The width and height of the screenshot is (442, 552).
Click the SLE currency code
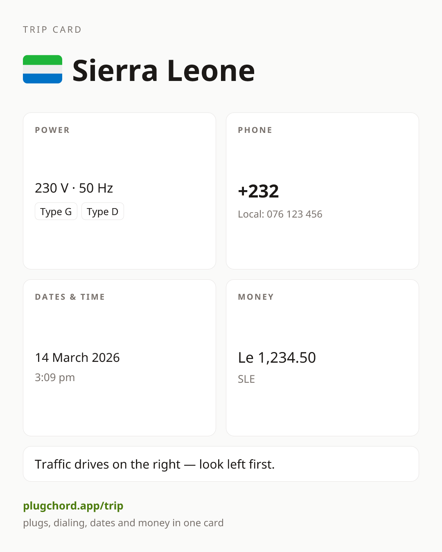(246, 379)
